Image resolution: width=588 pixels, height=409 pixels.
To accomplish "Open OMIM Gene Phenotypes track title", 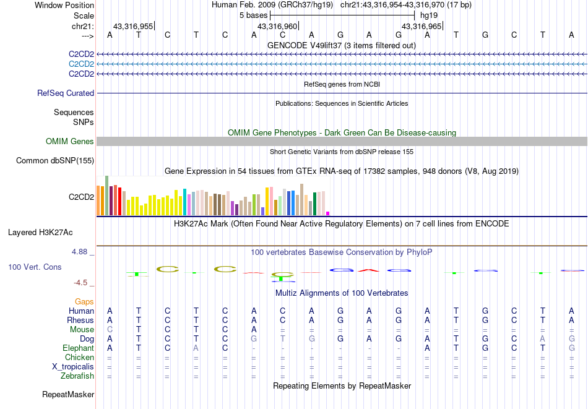I will tap(342, 132).
